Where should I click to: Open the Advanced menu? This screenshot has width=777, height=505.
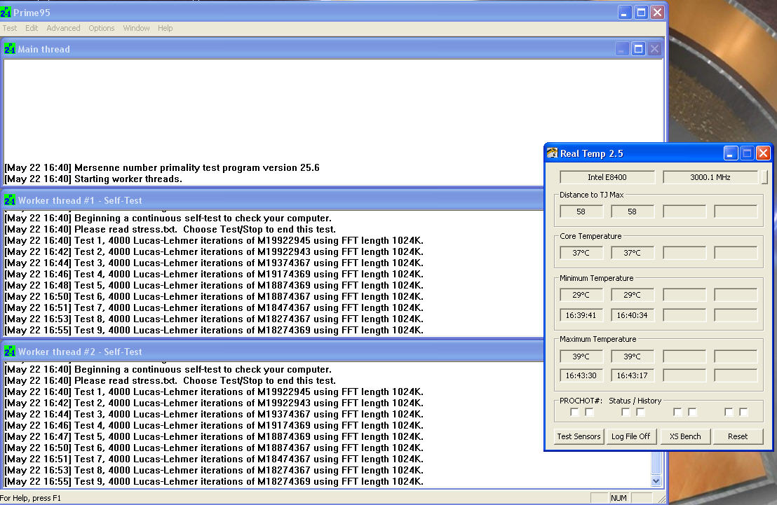[x=63, y=28]
